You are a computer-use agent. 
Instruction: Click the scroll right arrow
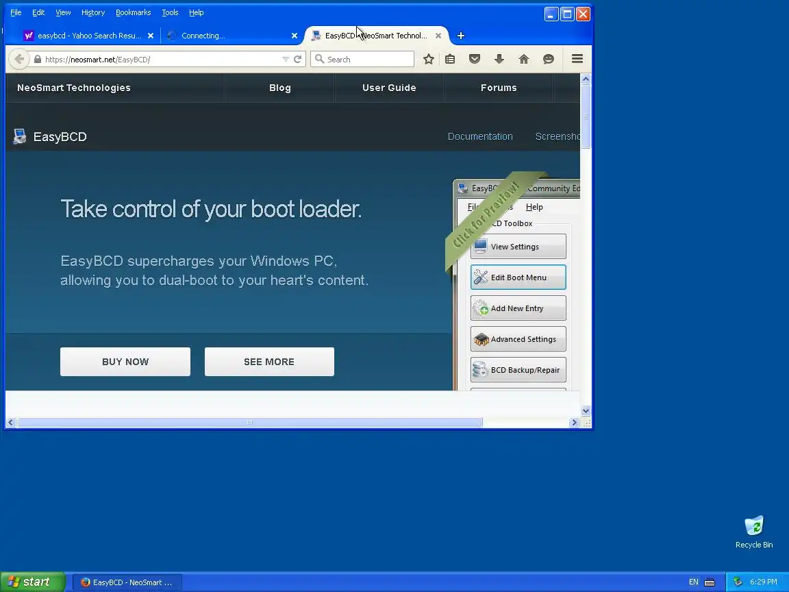tap(574, 422)
